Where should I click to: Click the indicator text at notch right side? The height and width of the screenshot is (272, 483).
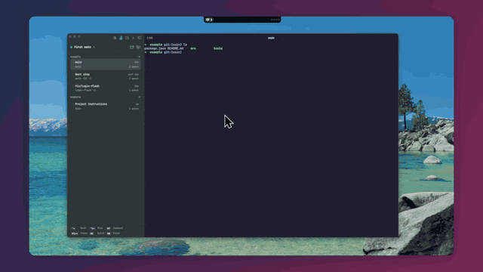pyautogui.click(x=275, y=20)
